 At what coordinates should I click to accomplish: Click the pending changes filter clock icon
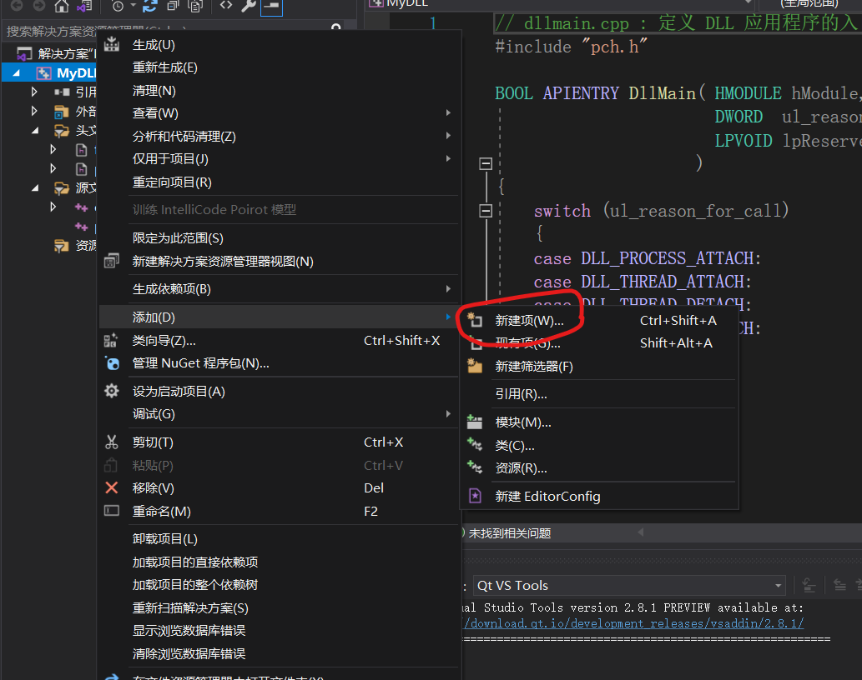[x=118, y=6]
